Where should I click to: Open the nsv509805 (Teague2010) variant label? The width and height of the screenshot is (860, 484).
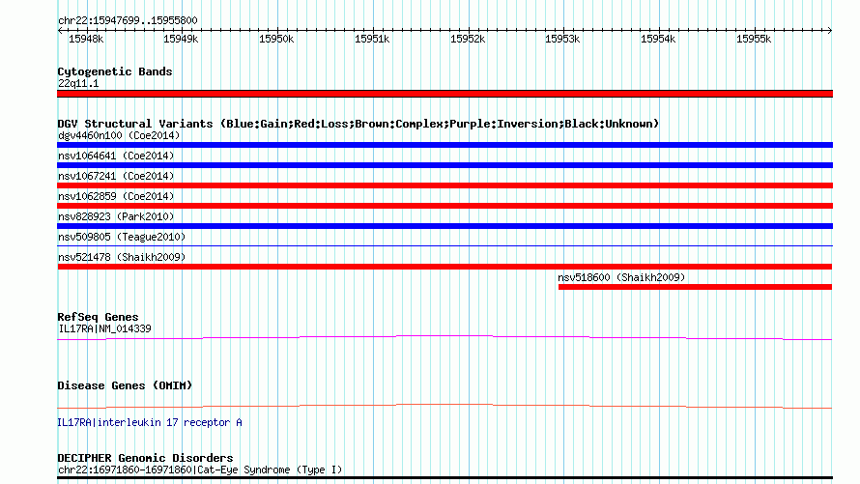122,237
